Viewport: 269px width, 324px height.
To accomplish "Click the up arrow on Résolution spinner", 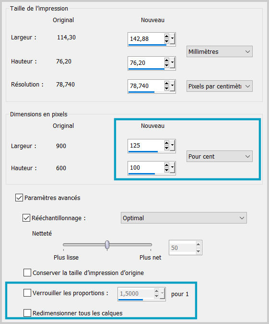I will click(166, 84).
